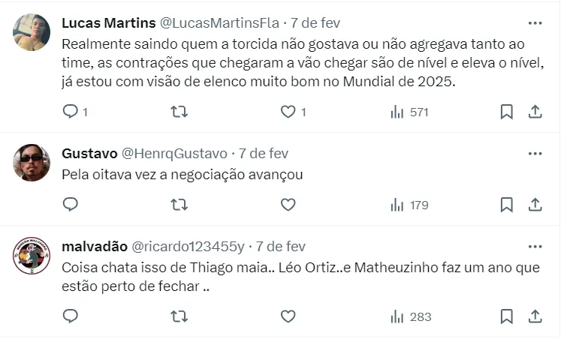Like Gustavo's tweet
Viewport: 561px width, 339px height.
coord(288,204)
